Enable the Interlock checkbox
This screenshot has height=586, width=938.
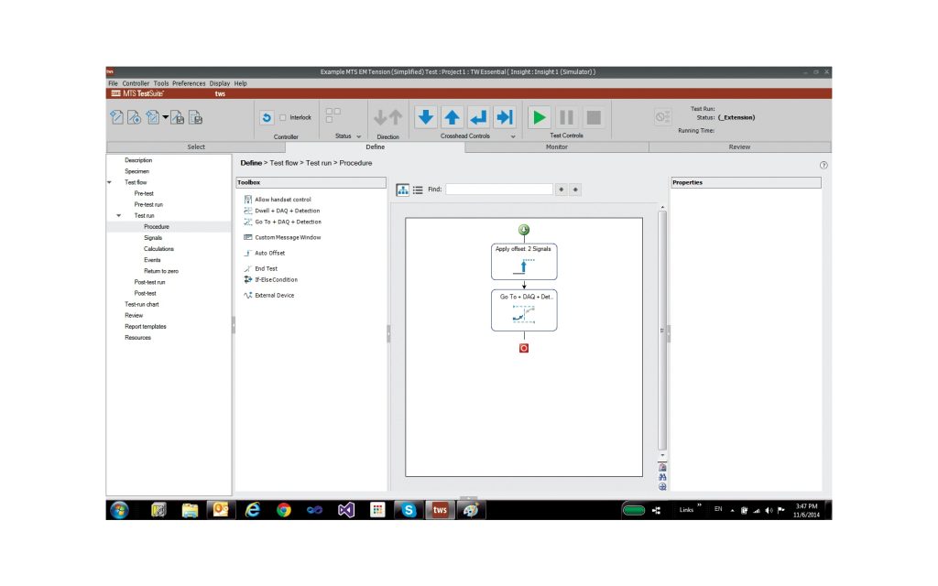click(x=281, y=117)
